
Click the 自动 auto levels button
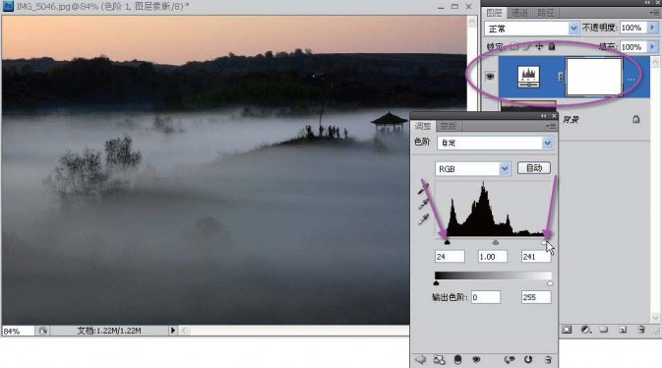[x=534, y=168]
